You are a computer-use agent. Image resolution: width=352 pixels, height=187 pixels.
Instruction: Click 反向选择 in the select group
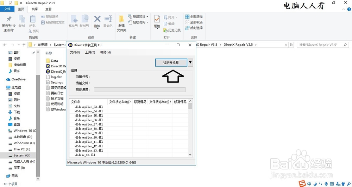click(194, 28)
